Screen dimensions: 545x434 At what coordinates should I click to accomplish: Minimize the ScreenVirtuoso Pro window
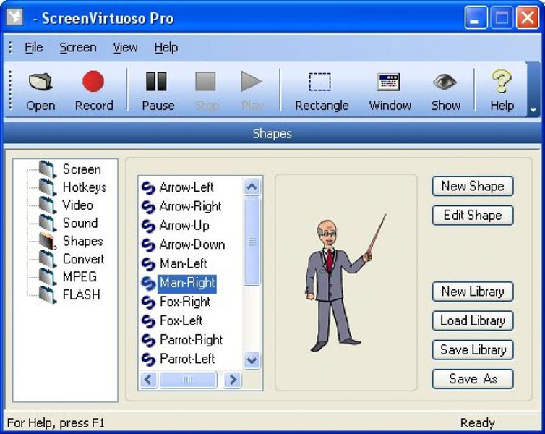coord(476,18)
